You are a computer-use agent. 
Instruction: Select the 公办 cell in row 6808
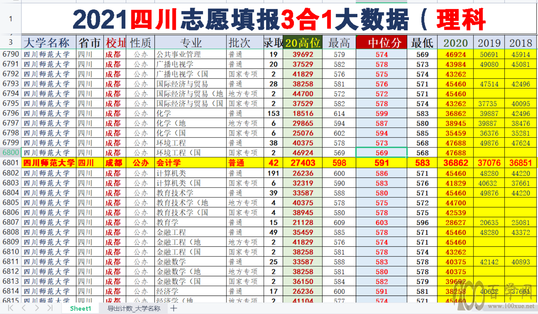[x=140, y=232]
